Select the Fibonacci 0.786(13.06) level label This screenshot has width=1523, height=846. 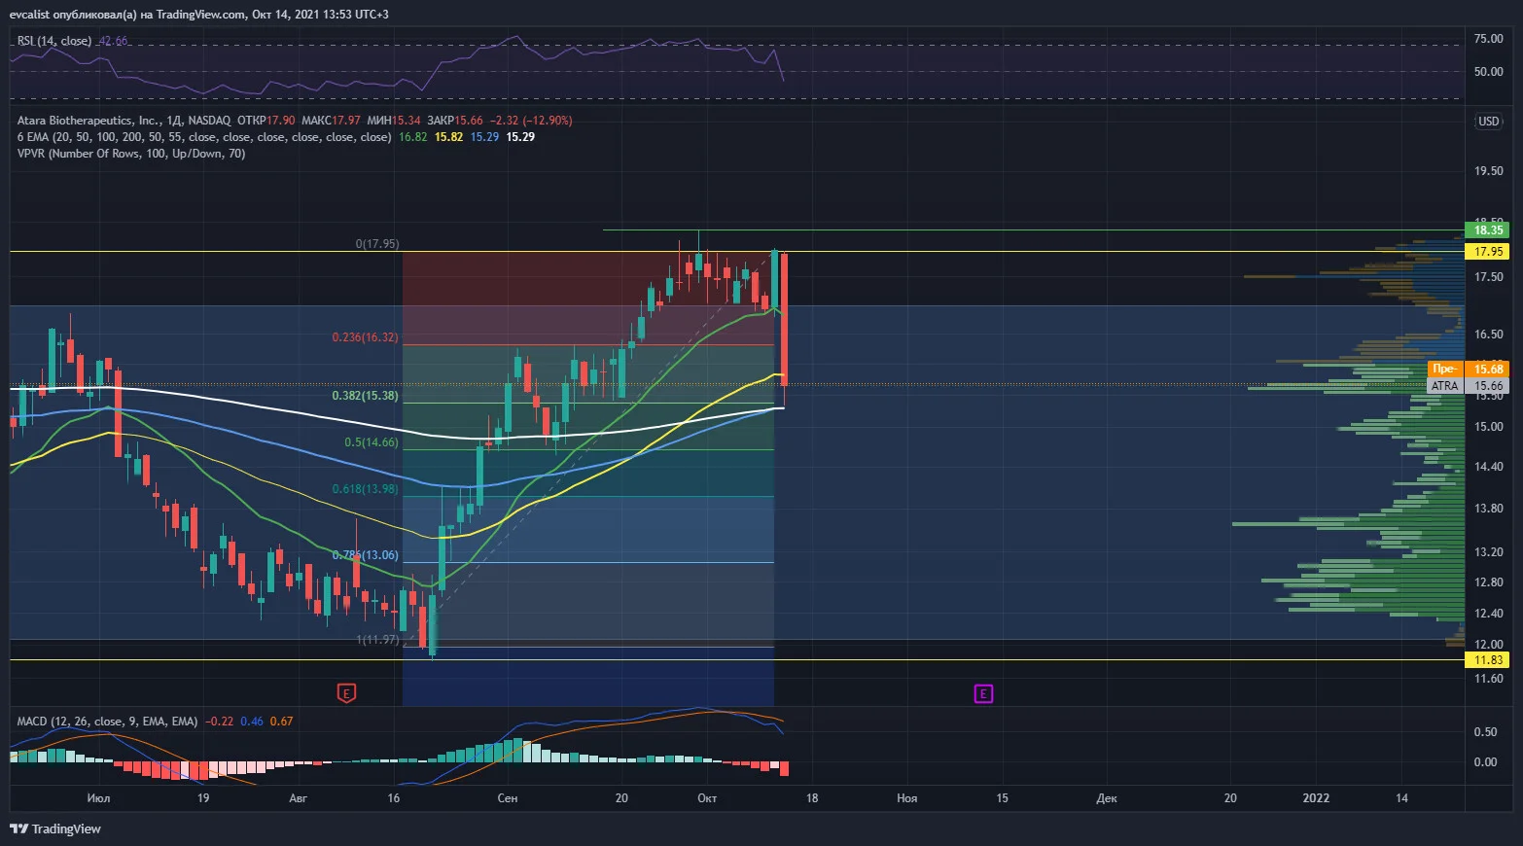coord(365,555)
